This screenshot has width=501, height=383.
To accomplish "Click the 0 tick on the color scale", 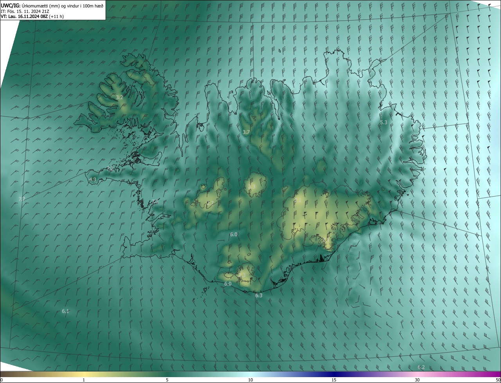I will (x=2, y=380).
